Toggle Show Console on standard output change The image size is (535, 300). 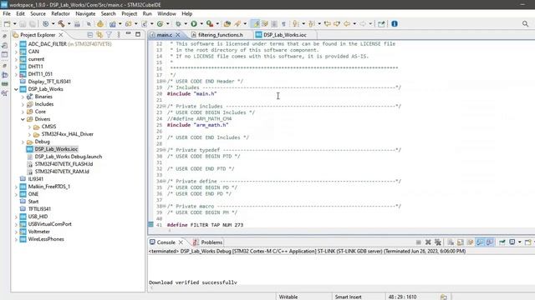480,242
